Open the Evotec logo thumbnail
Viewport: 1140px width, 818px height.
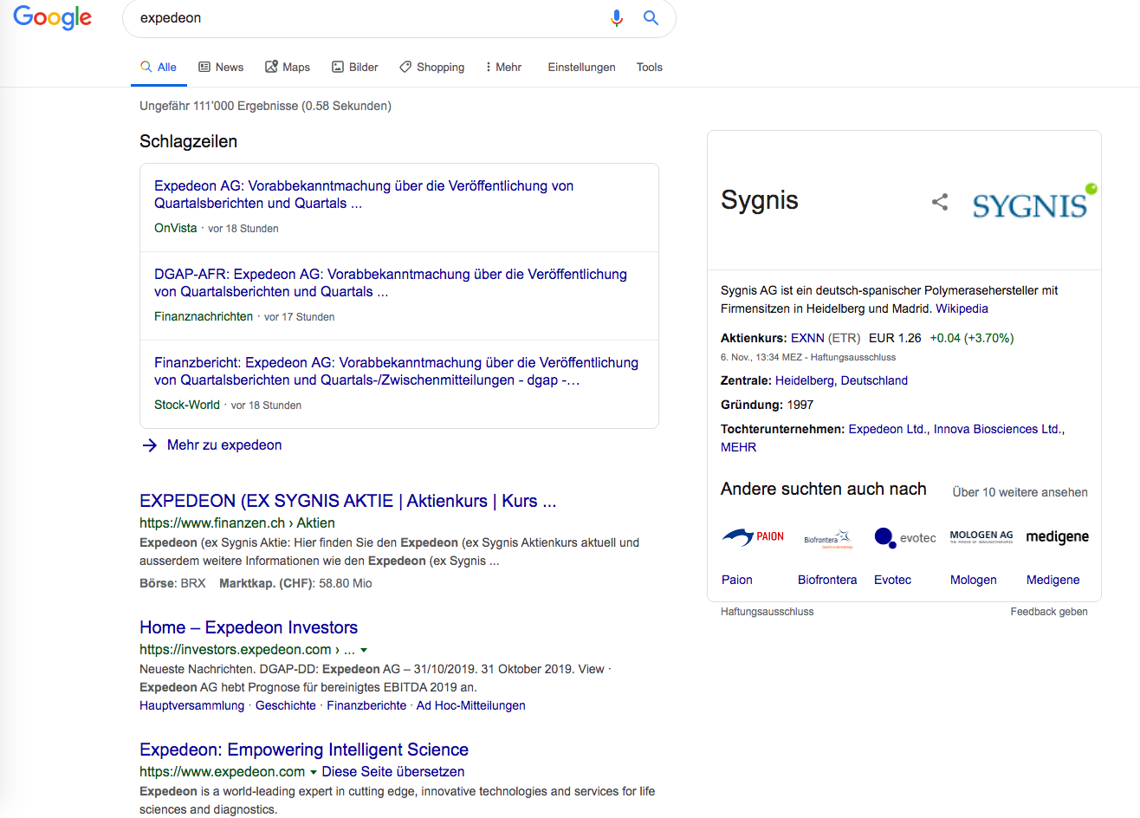point(904,537)
